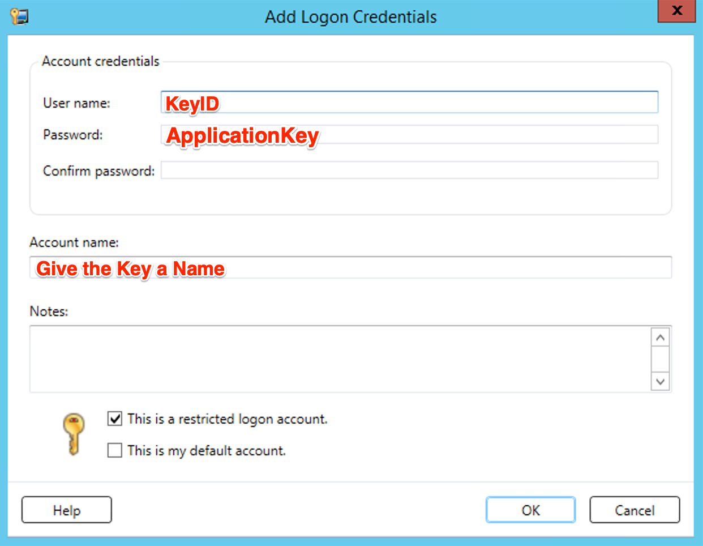Cancel adding logon credentials

click(635, 510)
